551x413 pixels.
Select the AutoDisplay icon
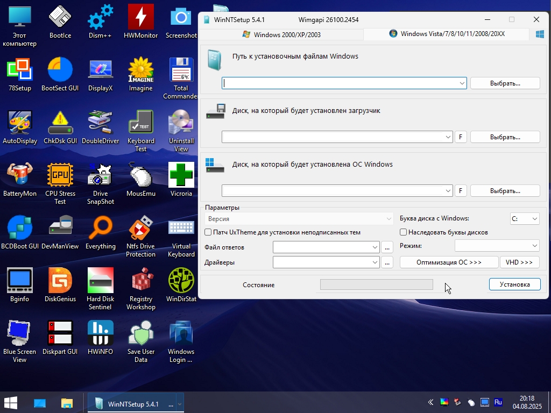point(20,127)
